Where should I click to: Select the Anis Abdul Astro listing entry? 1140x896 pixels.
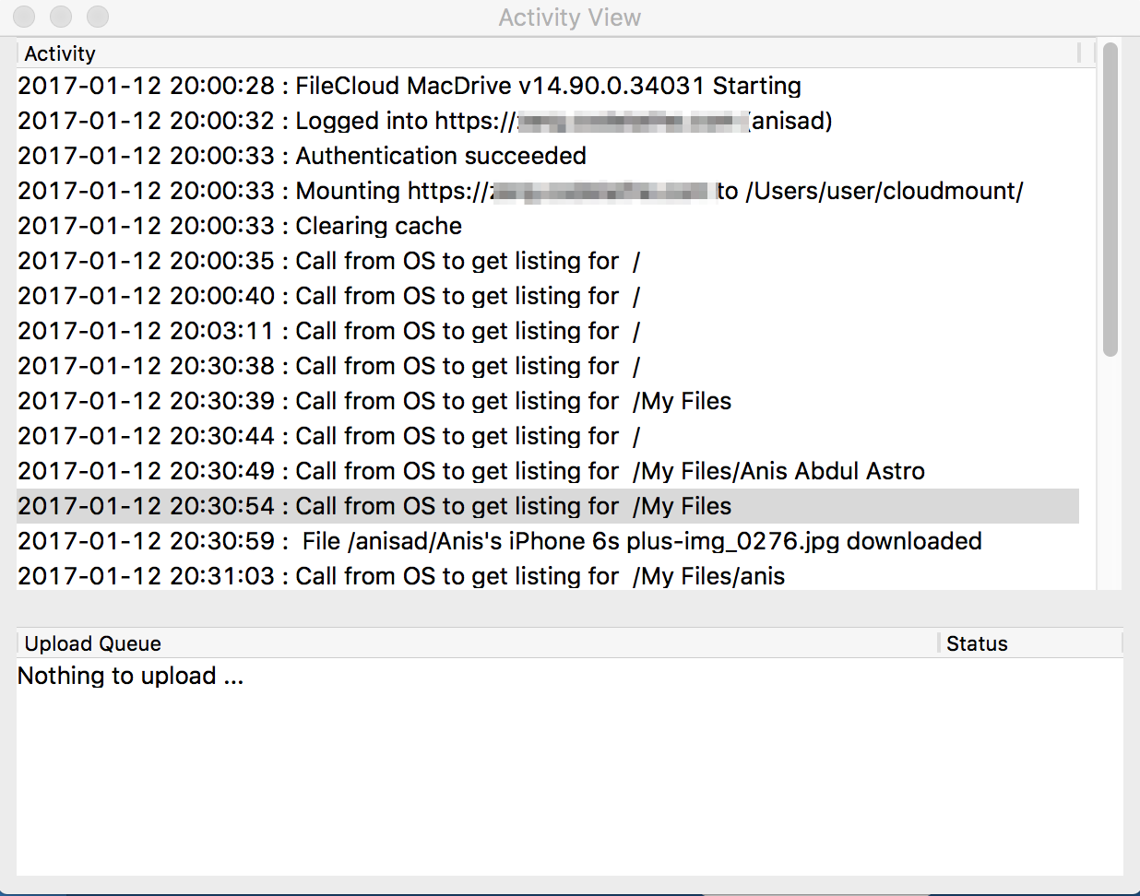[x=470, y=471]
